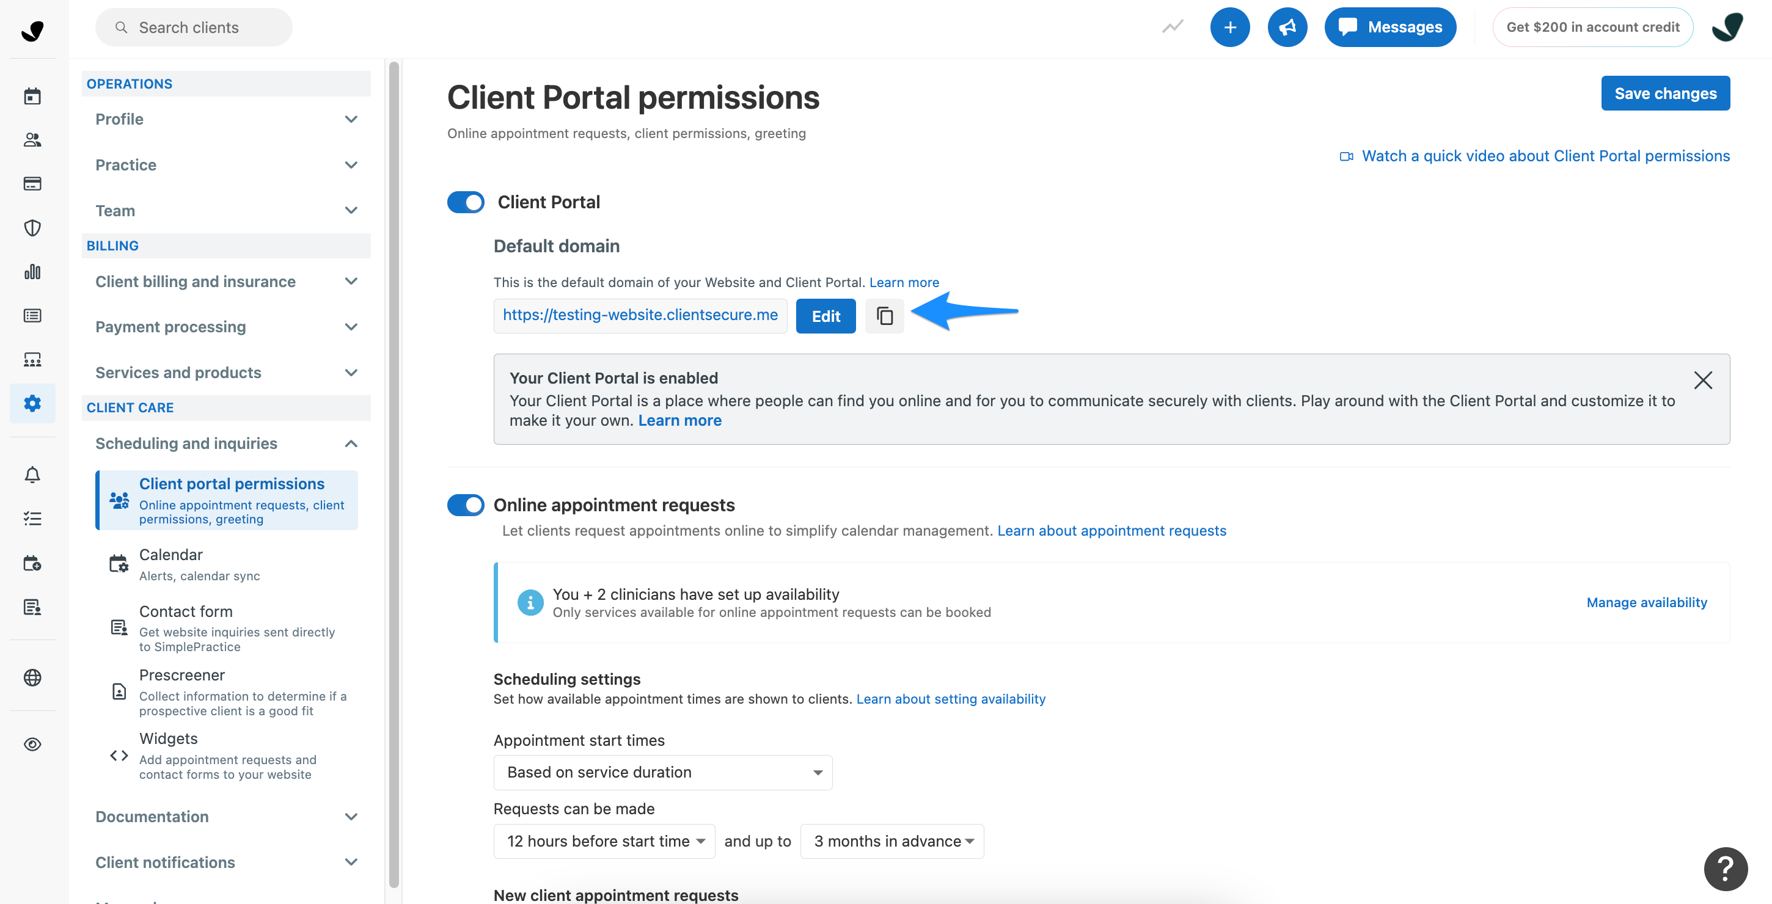1772x904 pixels.
Task: Click the trend line icon in top bar
Action: 1173,27
